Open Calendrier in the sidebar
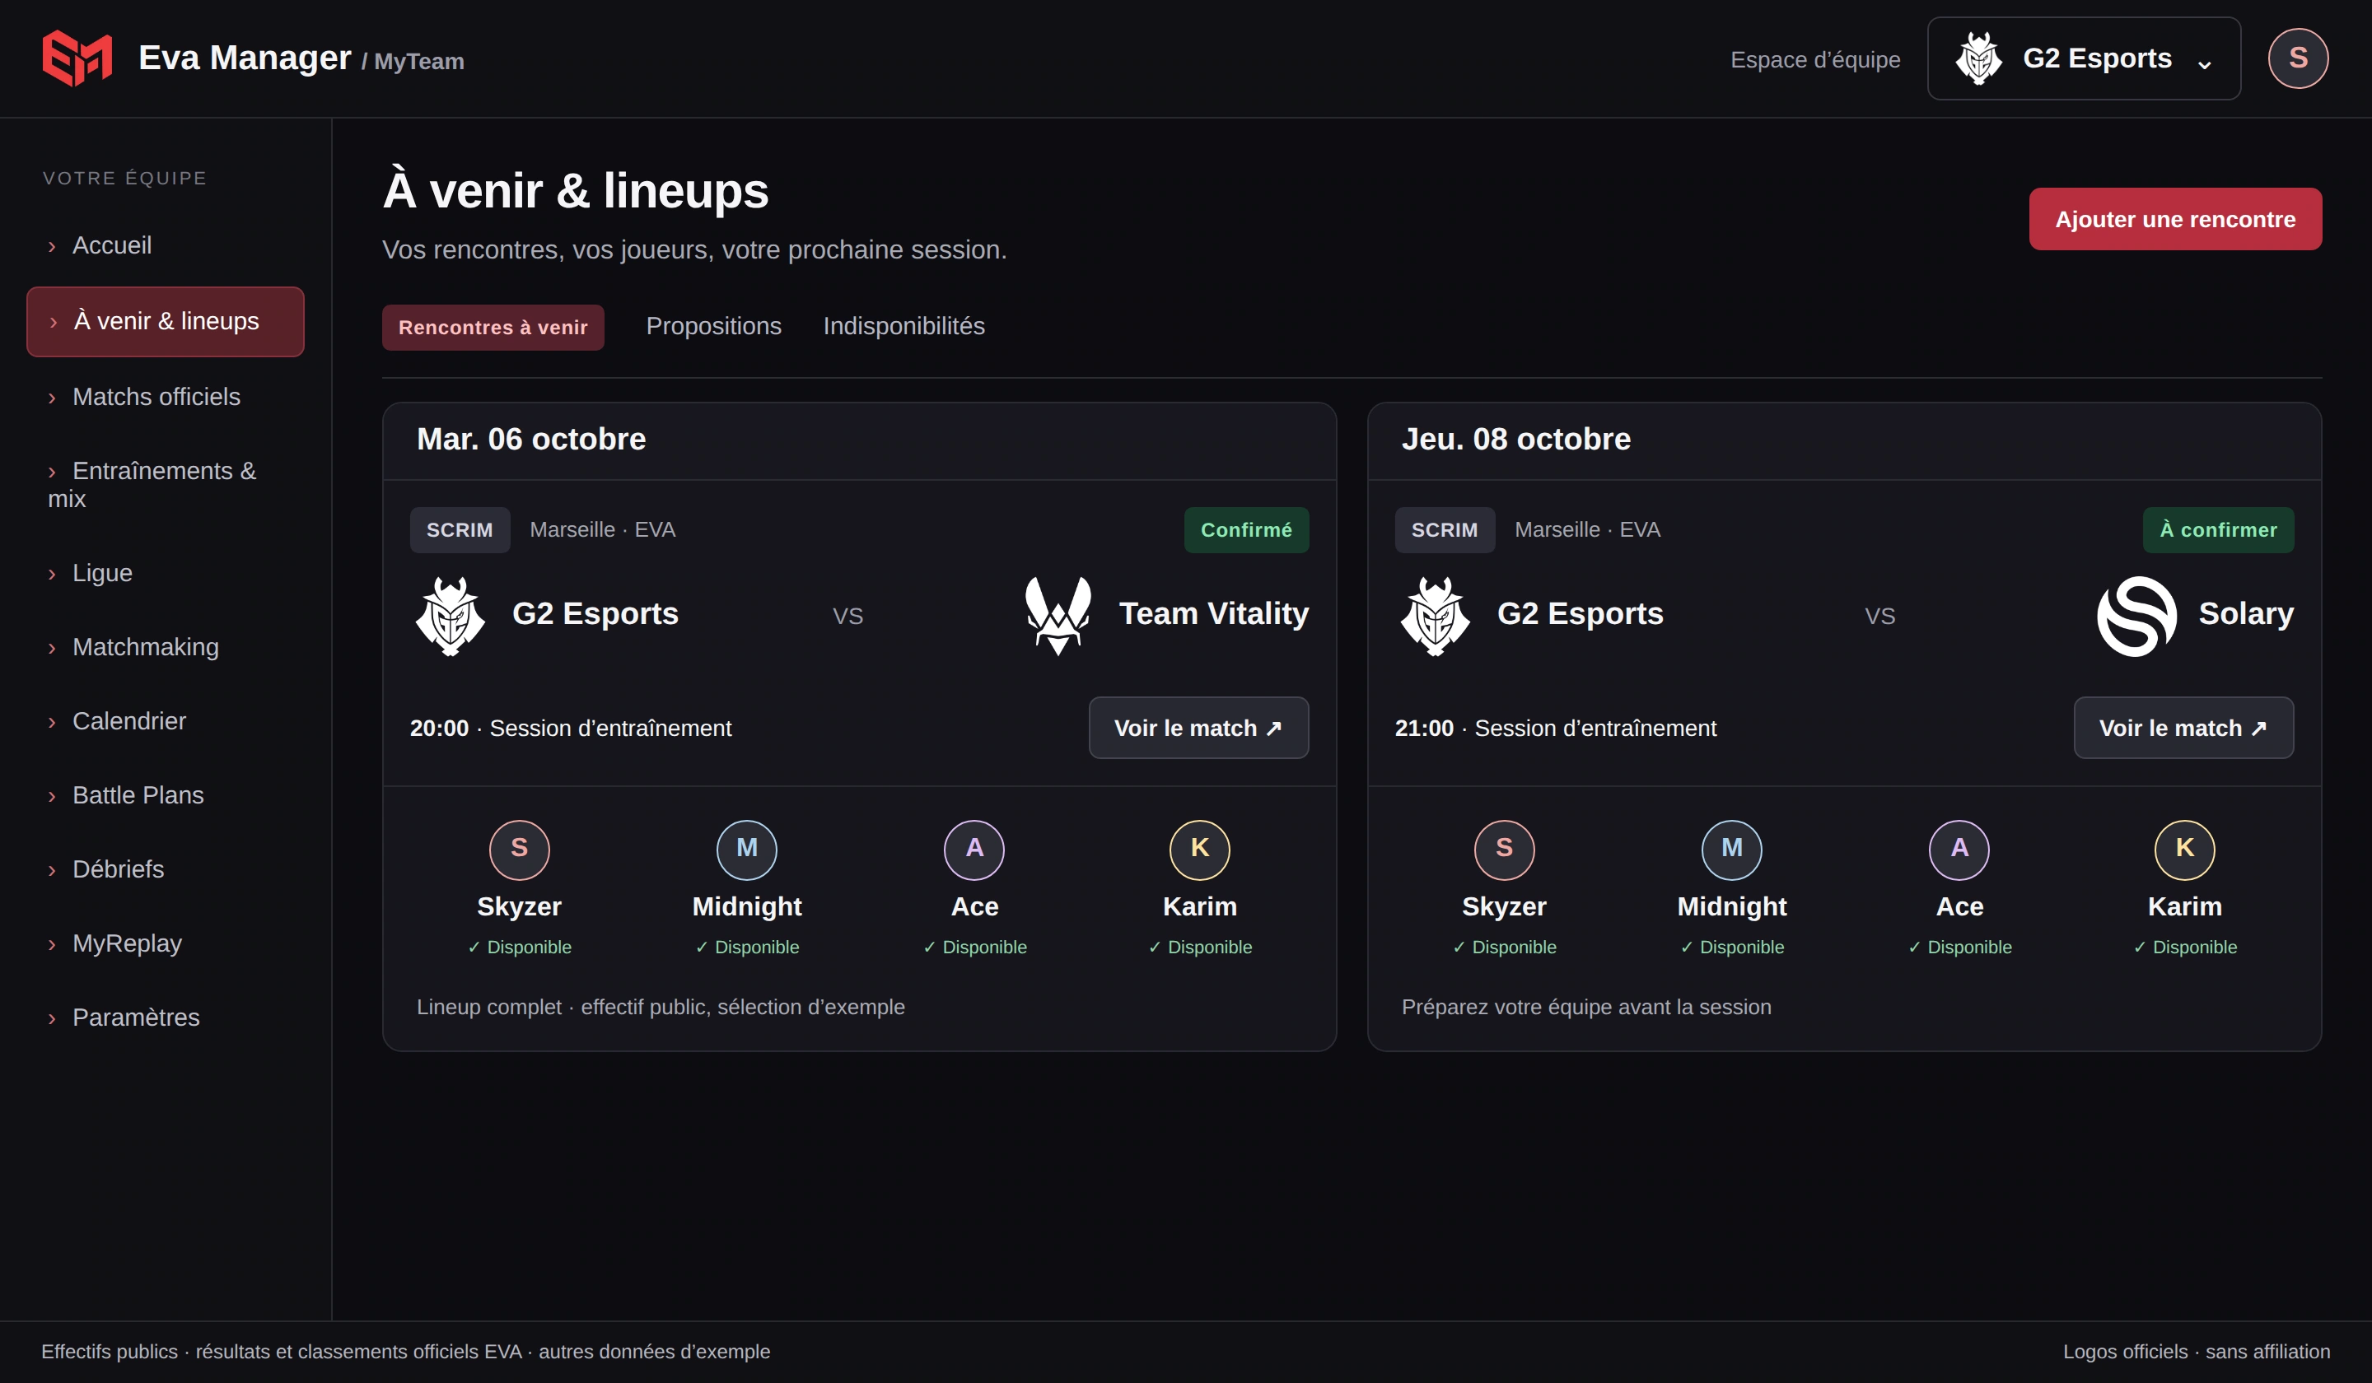 click(x=166, y=722)
